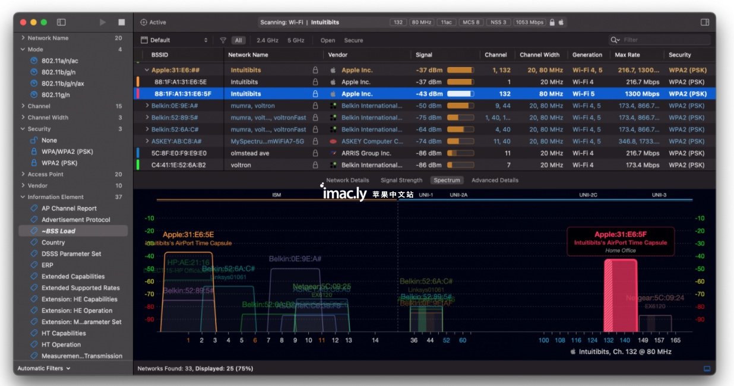Click the Active scanning status icon
This screenshot has height=386, width=734.
click(x=144, y=23)
